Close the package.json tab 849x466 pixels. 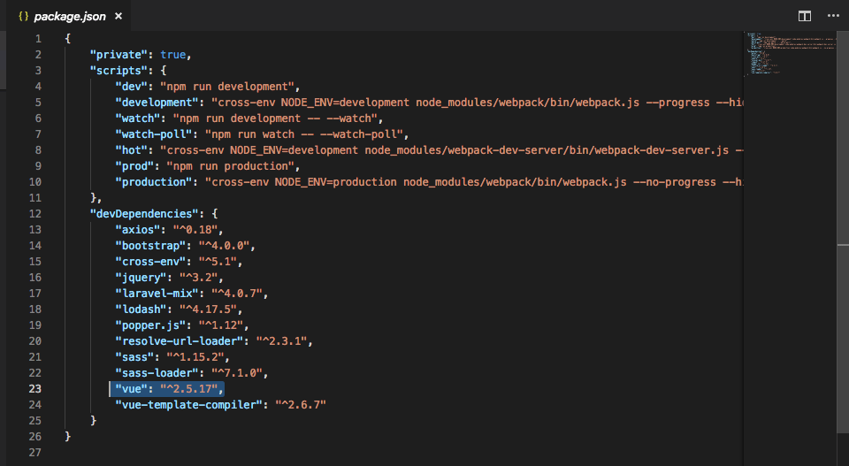(x=118, y=16)
